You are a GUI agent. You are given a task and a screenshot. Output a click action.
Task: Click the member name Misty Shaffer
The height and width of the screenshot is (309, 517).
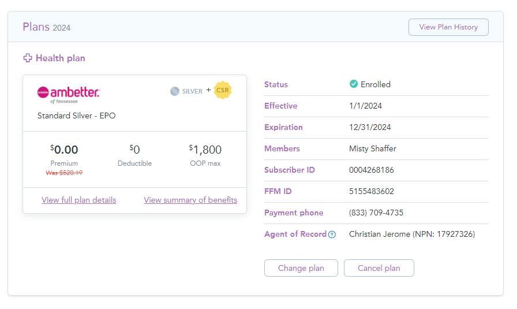[373, 148]
